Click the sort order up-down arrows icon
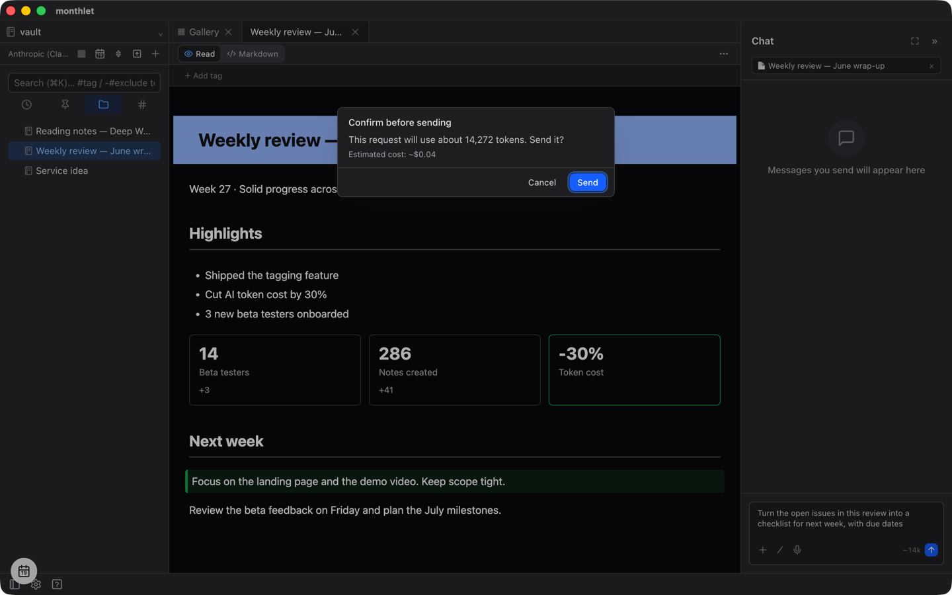The height and width of the screenshot is (595, 952). pyautogui.click(x=118, y=54)
